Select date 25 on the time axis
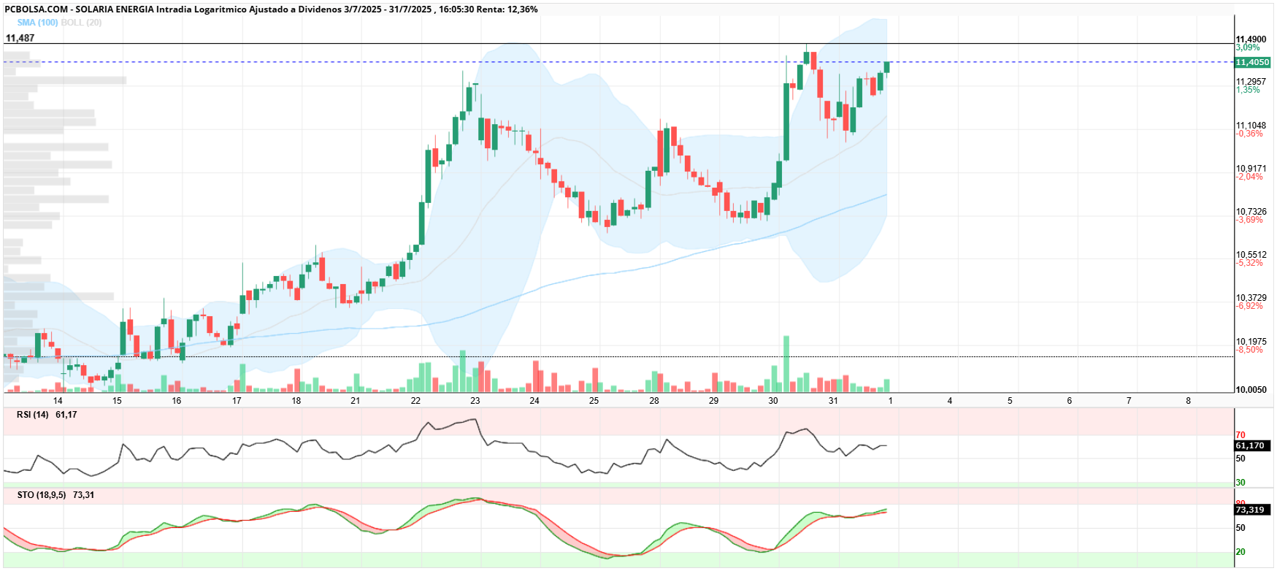 (594, 400)
